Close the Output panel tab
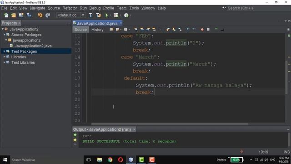The image size is (291, 164). tap(134, 129)
